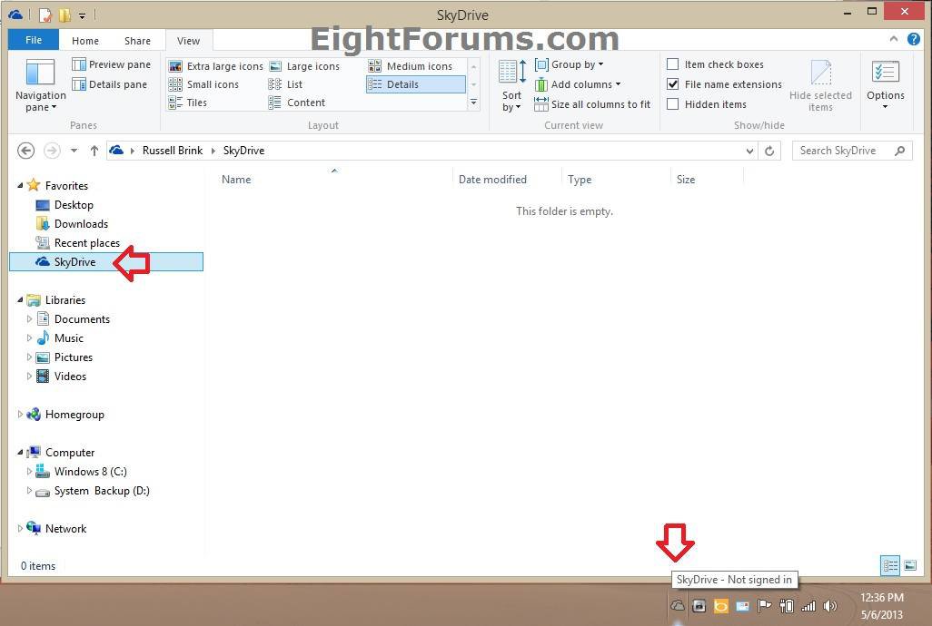
Task: Open the address bar history dropdown
Action: 749,151
